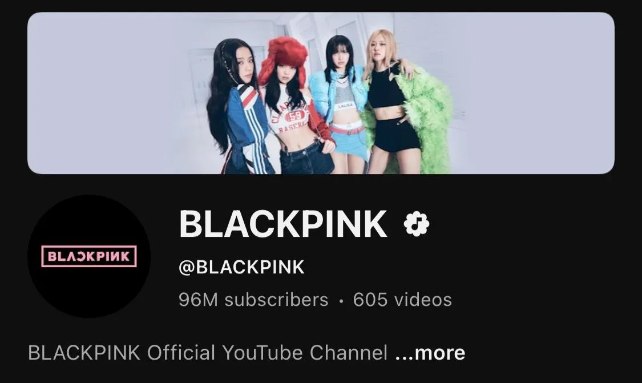Click the blue striped track jacket in banner
The width and height of the screenshot is (642, 383).
[x=245, y=127]
